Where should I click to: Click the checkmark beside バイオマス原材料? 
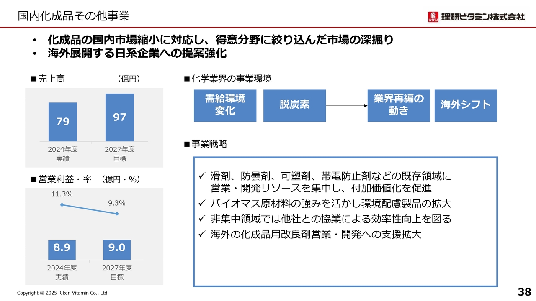[x=201, y=204]
